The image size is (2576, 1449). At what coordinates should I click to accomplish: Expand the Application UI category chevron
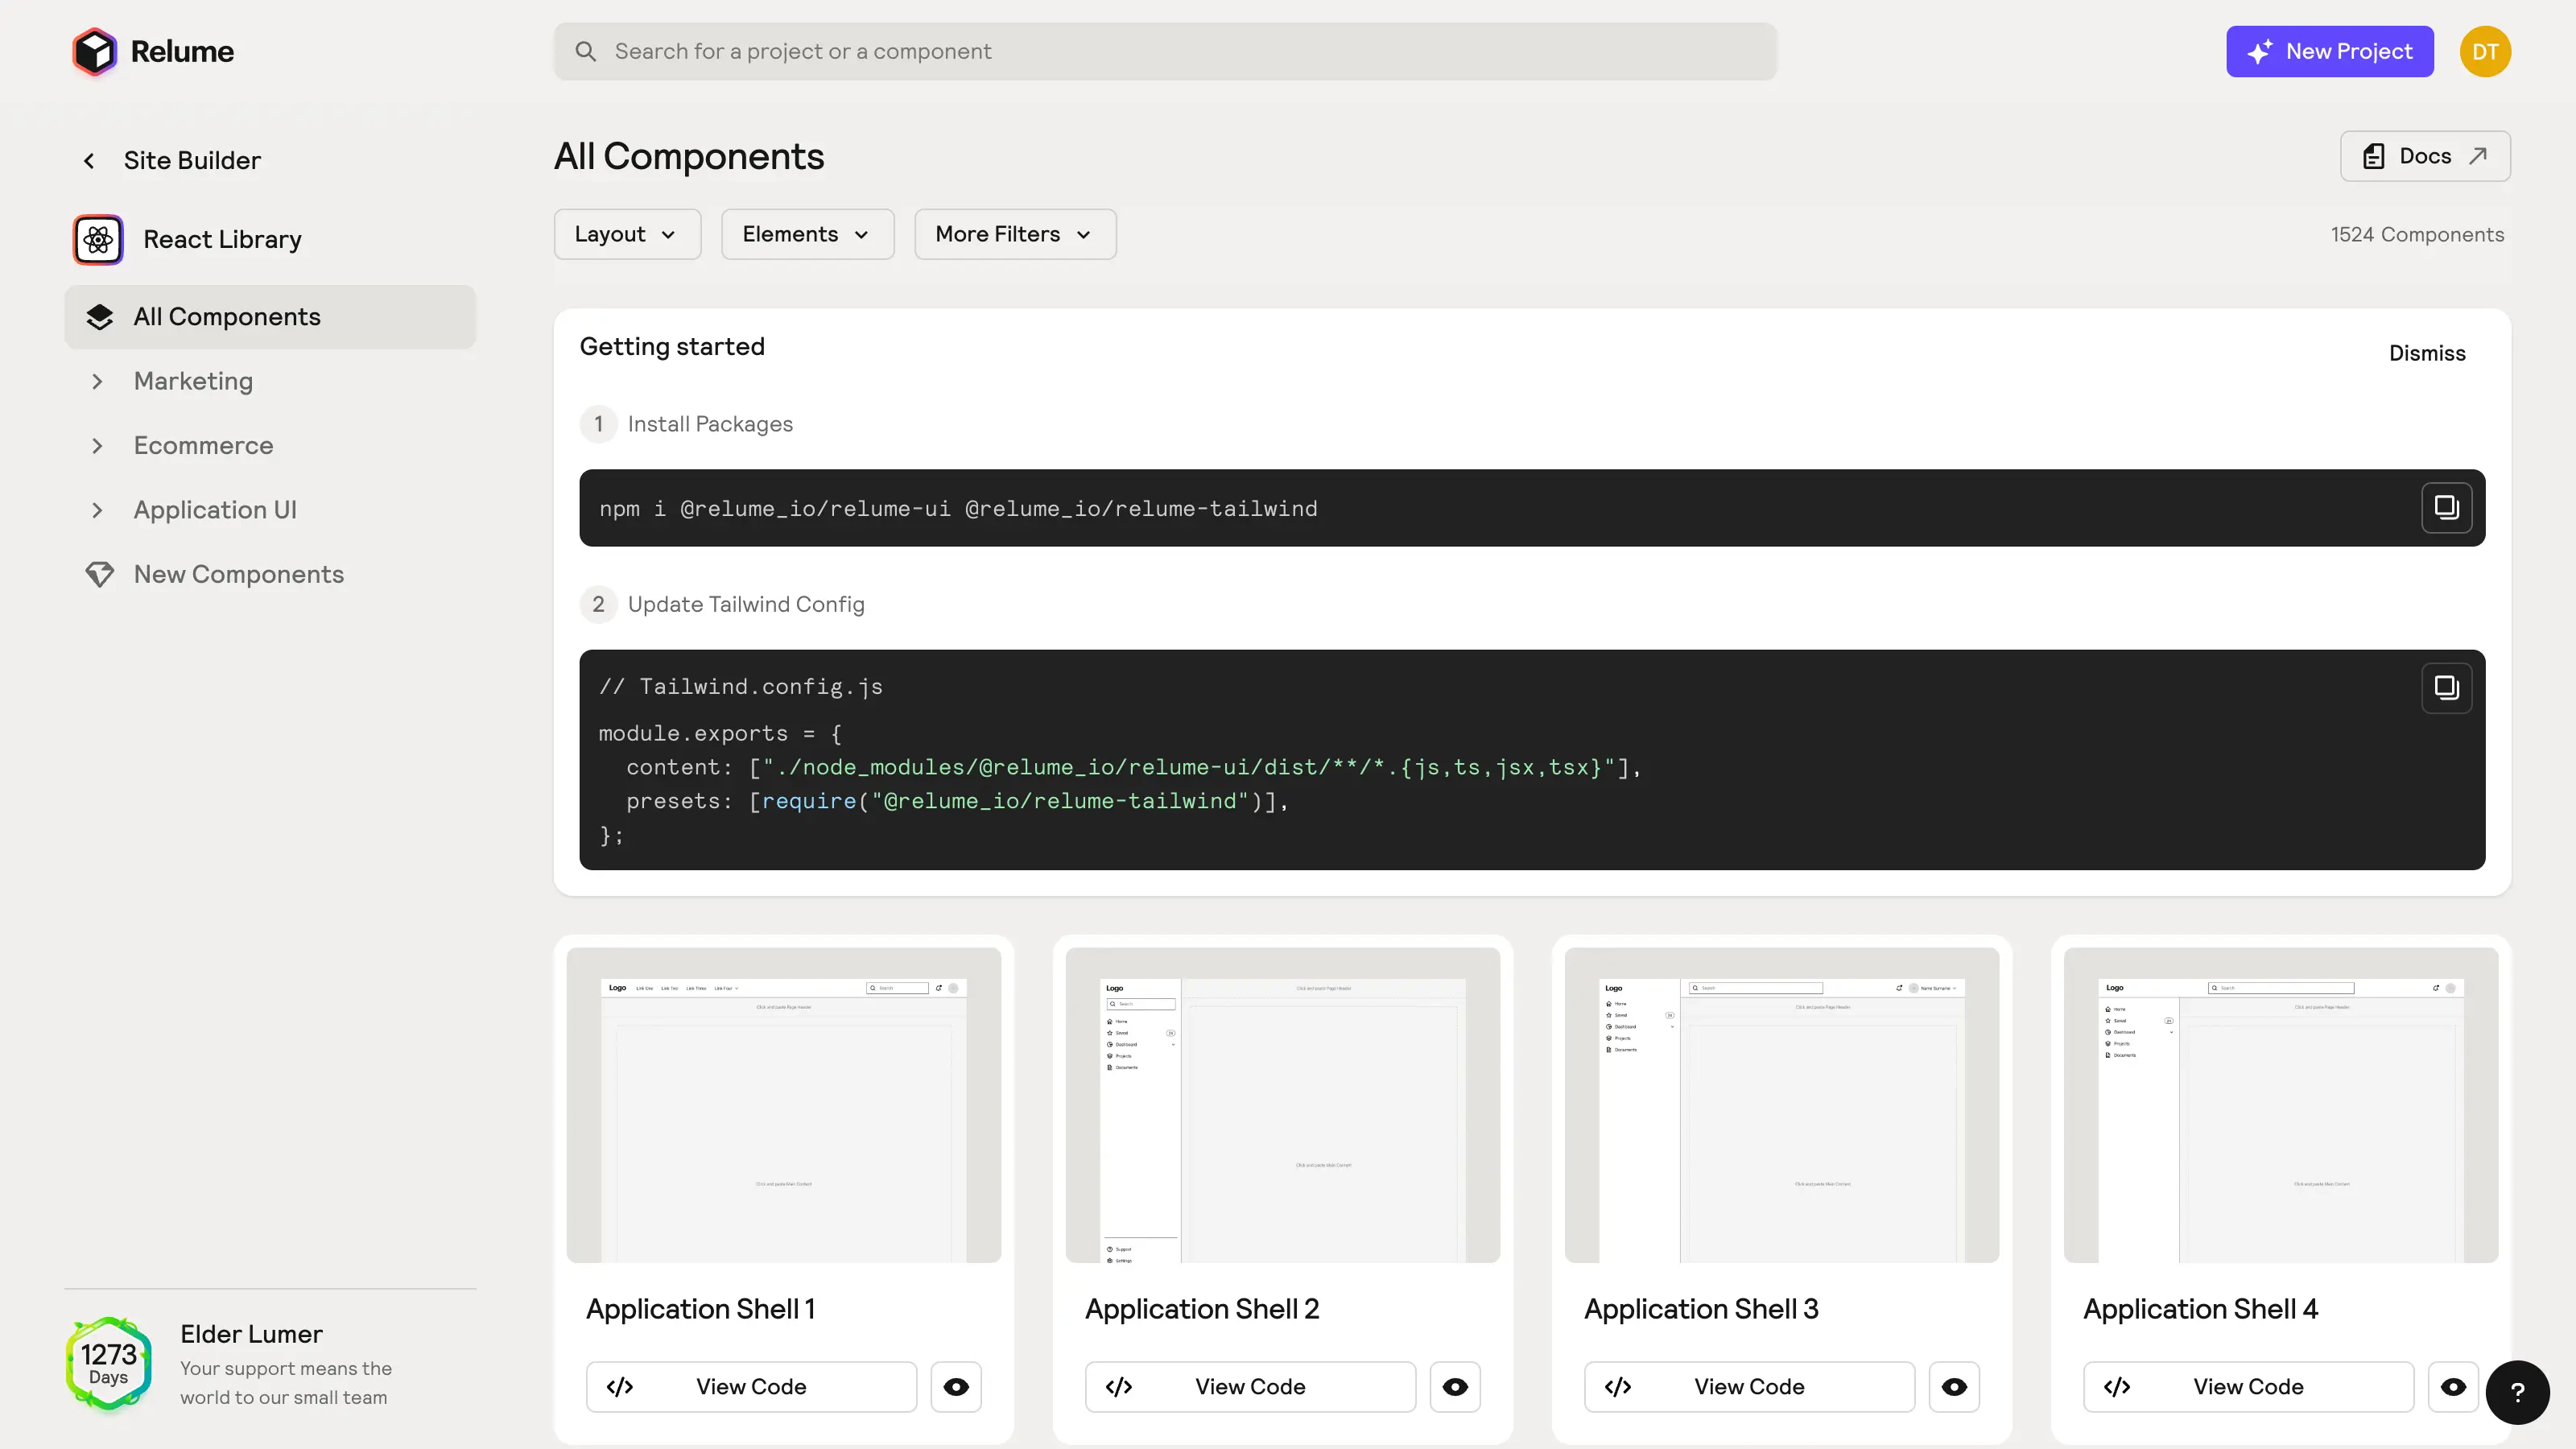click(97, 510)
